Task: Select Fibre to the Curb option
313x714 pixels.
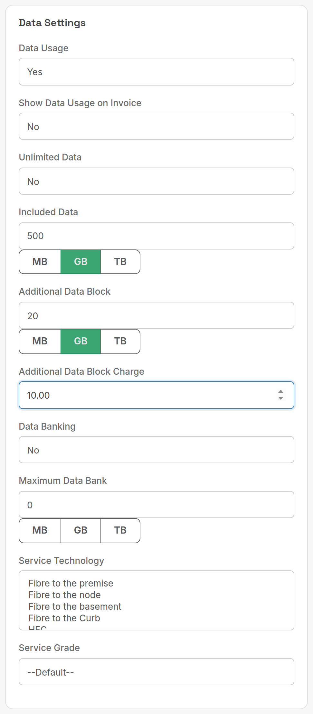Action: click(64, 618)
